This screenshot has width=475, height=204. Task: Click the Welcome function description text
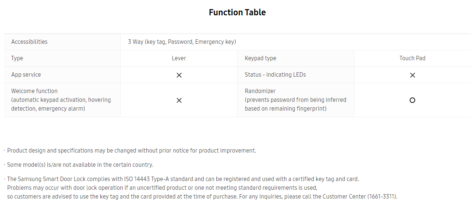click(x=61, y=100)
